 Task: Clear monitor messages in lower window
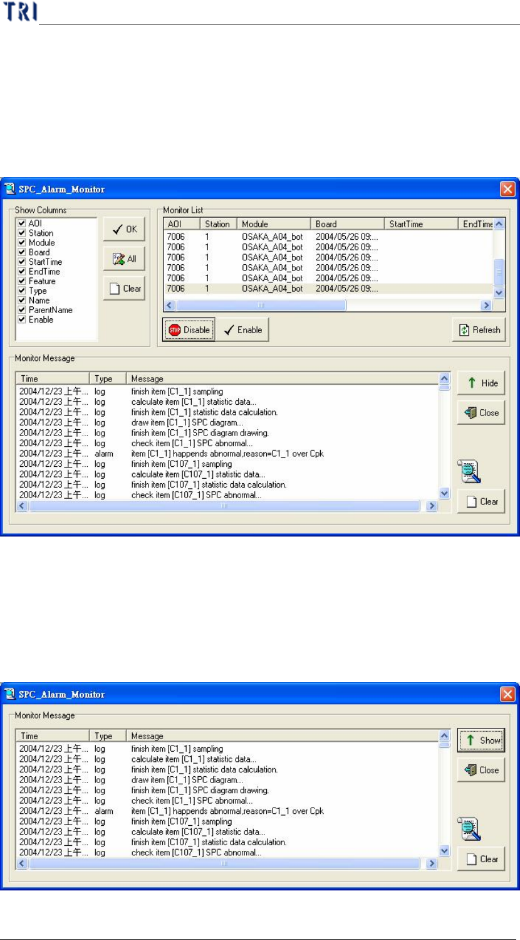click(481, 859)
